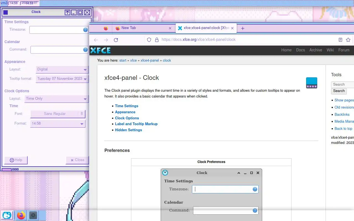The width and height of the screenshot is (354, 221).
Task: Open Forum in the Xfce site navigation
Action: pyautogui.click(x=344, y=50)
